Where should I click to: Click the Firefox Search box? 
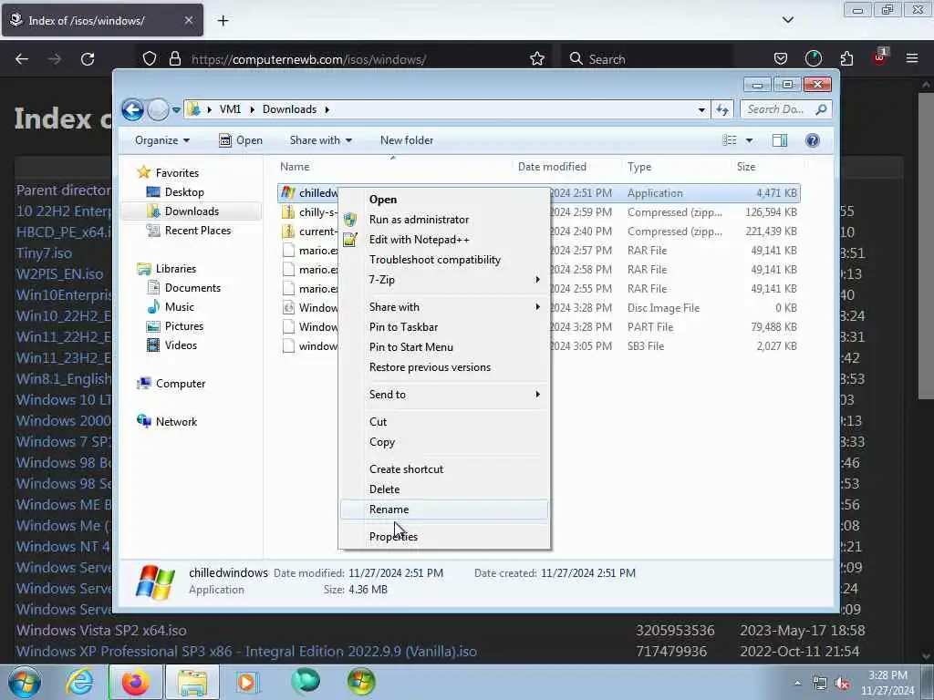point(647,59)
